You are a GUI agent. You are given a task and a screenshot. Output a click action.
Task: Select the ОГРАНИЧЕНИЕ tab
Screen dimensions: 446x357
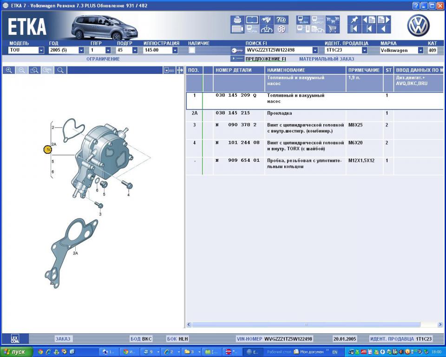click(x=103, y=59)
